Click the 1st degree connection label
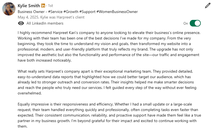Viewport: 211px width, 132px height. coord(51,6)
